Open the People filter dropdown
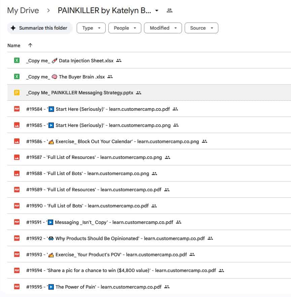This screenshot has width=291, height=297. pyautogui.click(x=124, y=28)
